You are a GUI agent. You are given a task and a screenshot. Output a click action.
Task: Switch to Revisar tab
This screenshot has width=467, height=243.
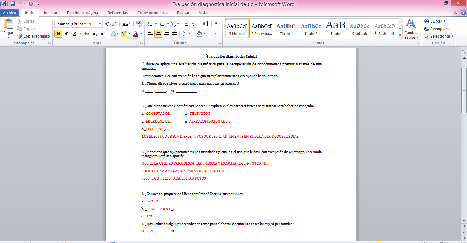(183, 13)
